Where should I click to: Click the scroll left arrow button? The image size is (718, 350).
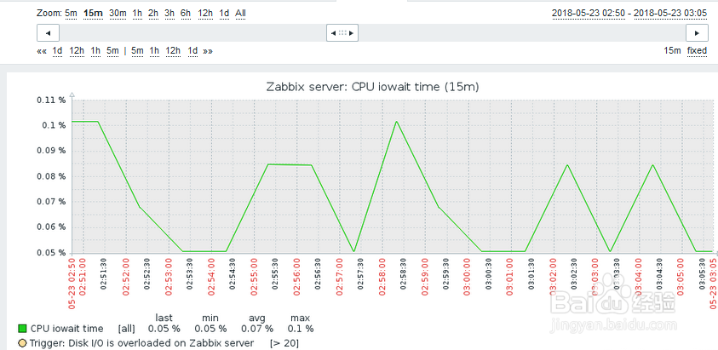[48, 32]
